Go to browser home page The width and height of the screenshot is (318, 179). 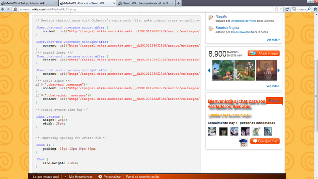[315, 9]
